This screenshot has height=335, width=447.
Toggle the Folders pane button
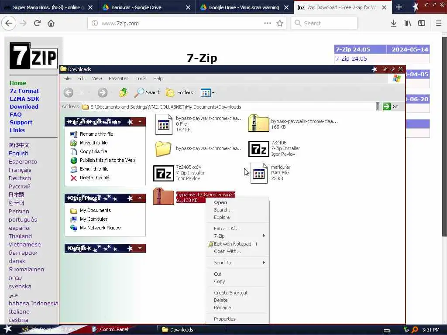179,92
